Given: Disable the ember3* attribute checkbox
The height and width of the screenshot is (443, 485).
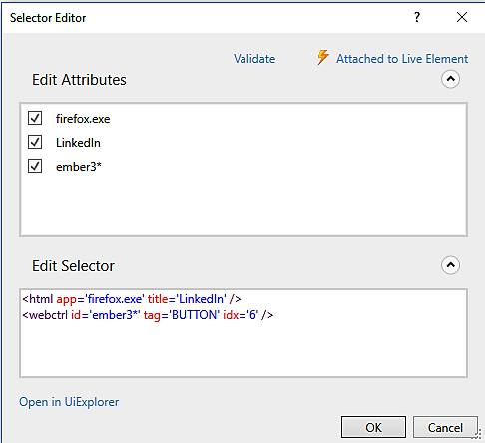Looking at the screenshot, I should 35,166.
